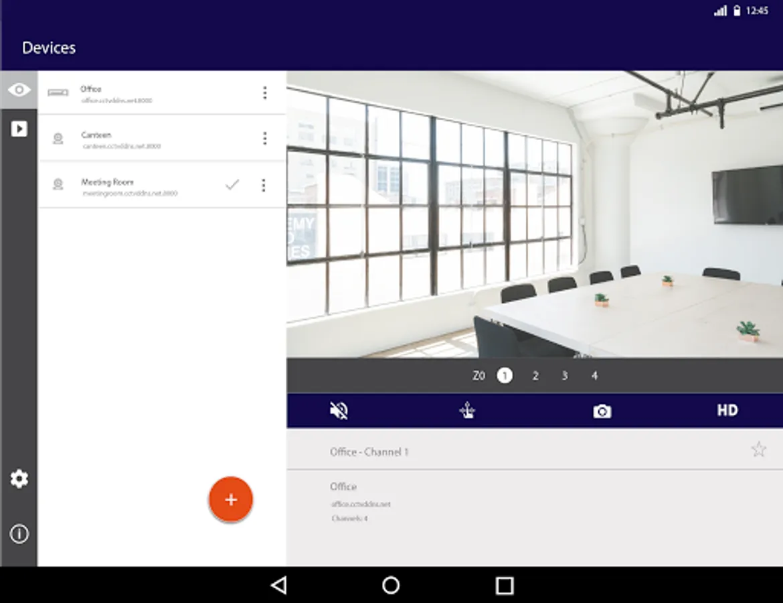Click the camera icon next to Meeting Room
Viewport: 783px width, 603px height.
(58, 185)
